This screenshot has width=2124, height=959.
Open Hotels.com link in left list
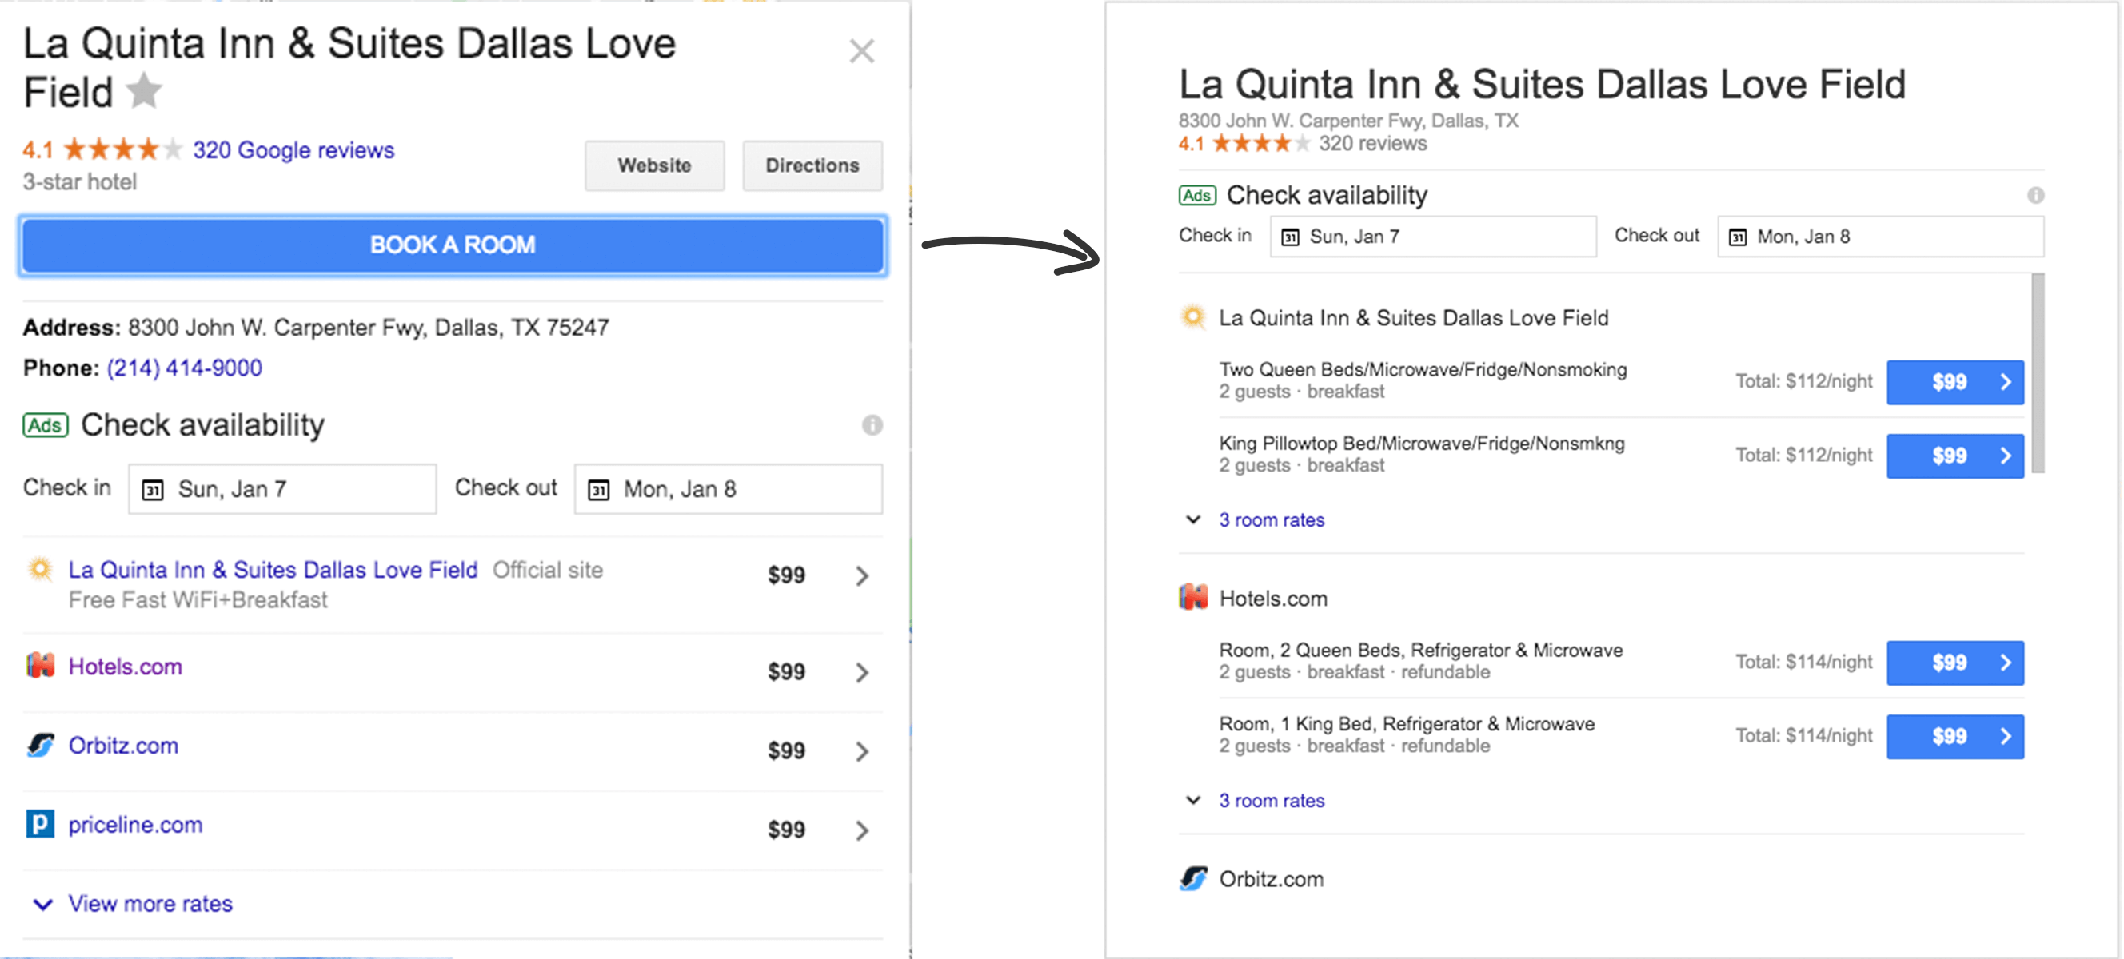coord(126,667)
